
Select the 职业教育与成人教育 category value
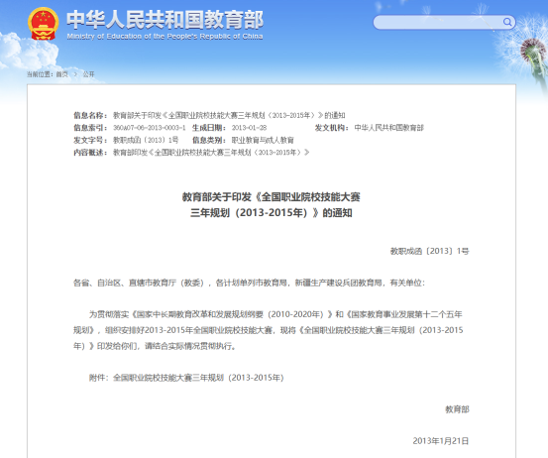(x=263, y=140)
